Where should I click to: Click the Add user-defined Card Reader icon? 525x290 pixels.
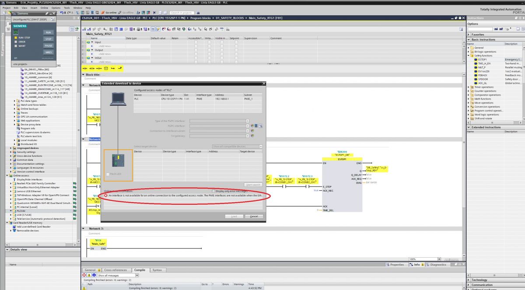point(14,227)
